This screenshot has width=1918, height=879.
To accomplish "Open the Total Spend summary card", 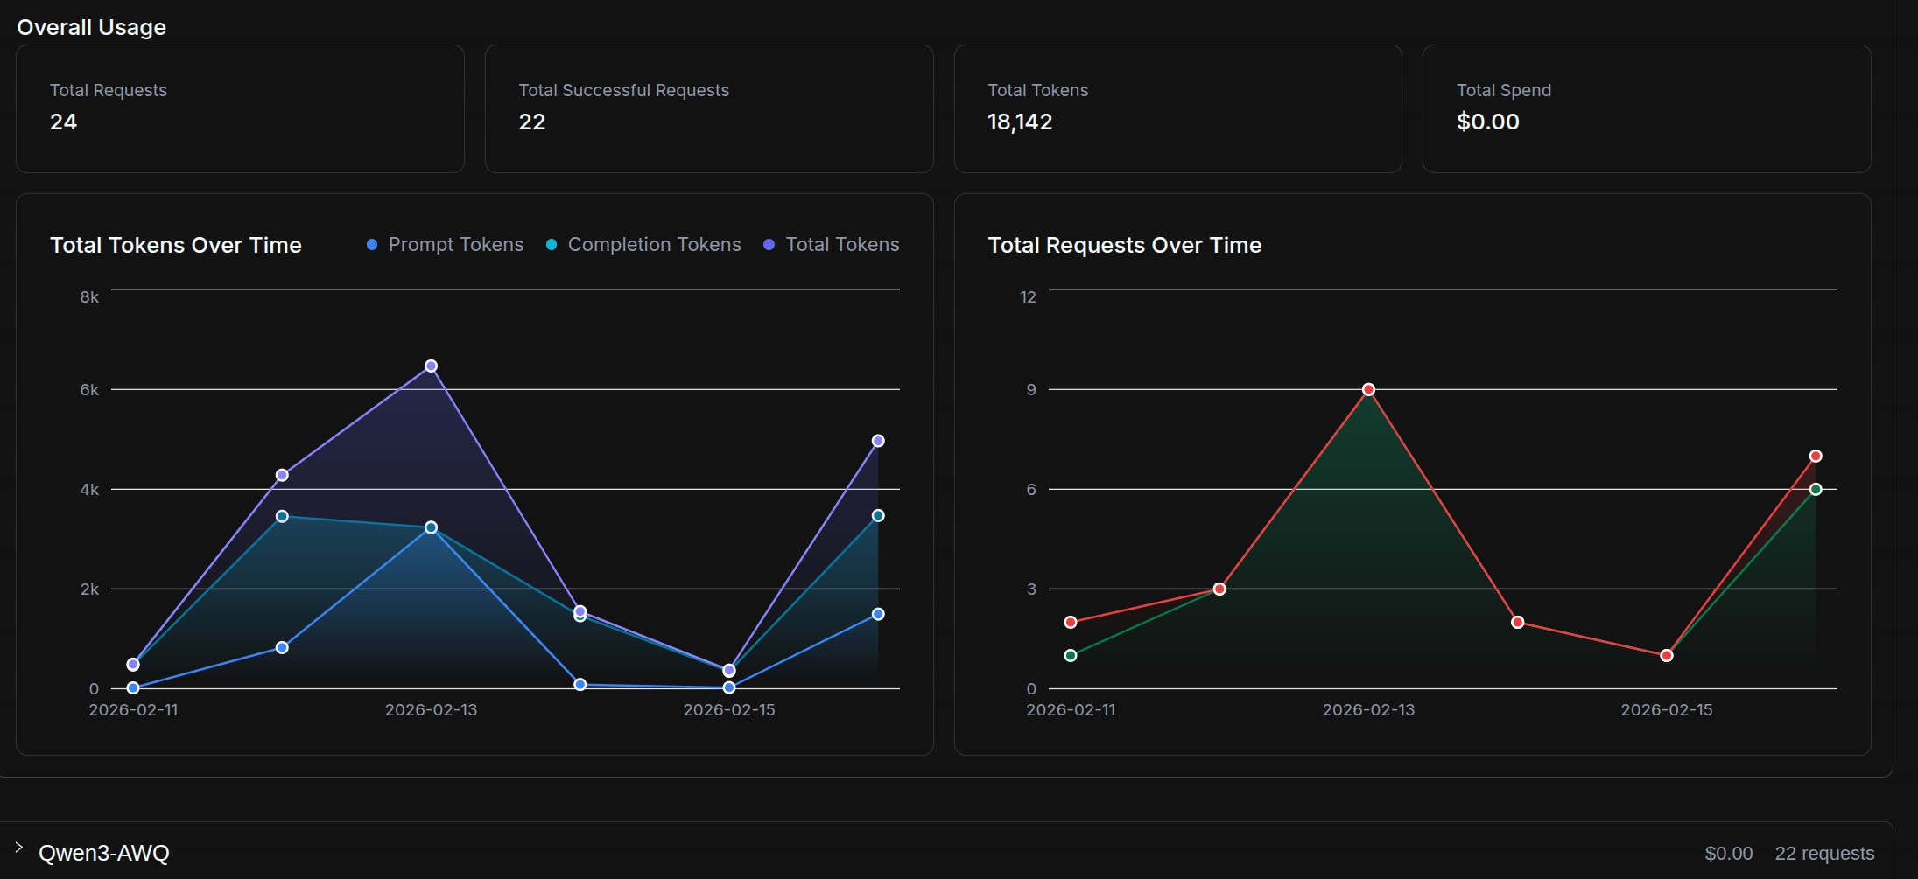I will click(x=1646, y=108).
